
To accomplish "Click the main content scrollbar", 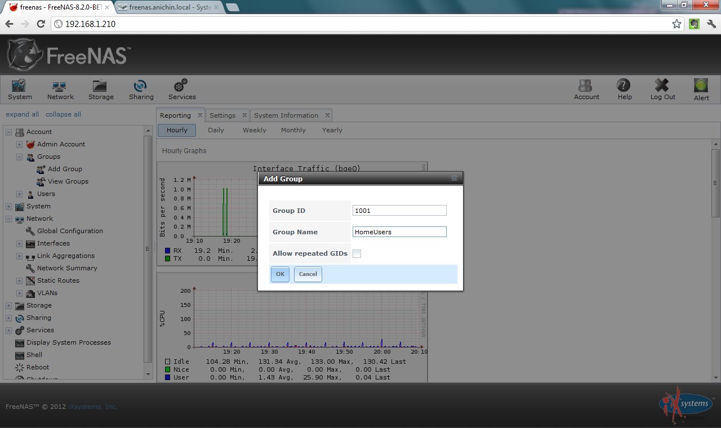I will (715, 183).
